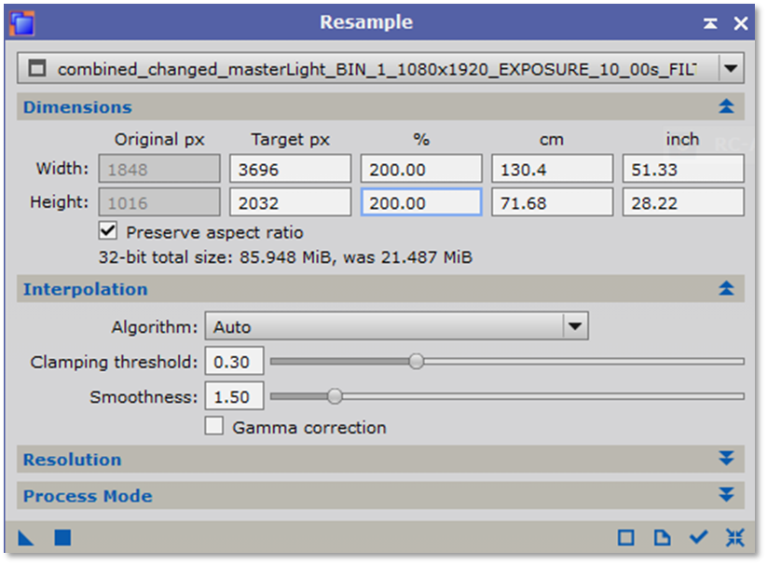The width and height of the screenshot is (767, 565).
Task: Click the document page icon in bottom bar
Action: [x=662, y=538]
